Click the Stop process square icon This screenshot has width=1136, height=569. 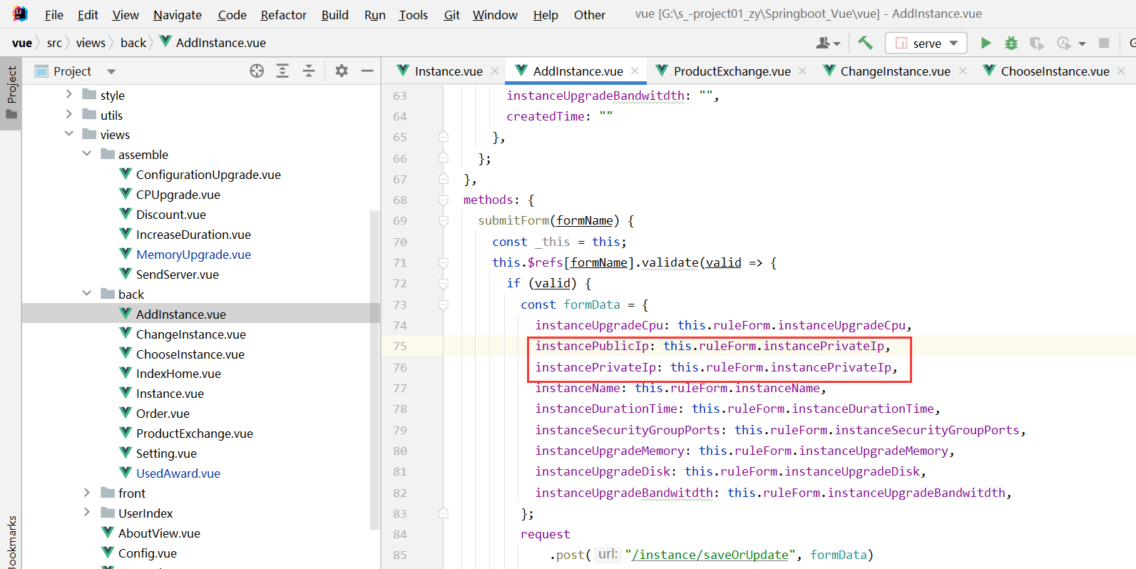(x=1104, y=43)
